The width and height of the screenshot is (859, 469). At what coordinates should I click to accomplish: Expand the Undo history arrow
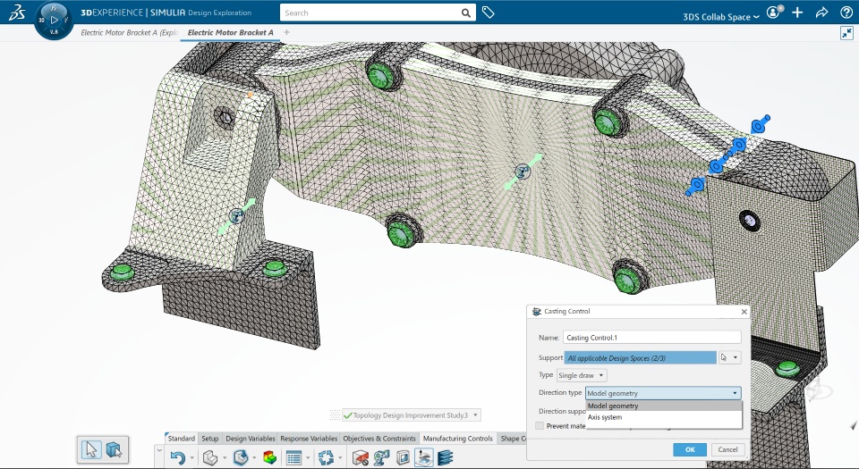pyautogui.click(x=192, y=458)
